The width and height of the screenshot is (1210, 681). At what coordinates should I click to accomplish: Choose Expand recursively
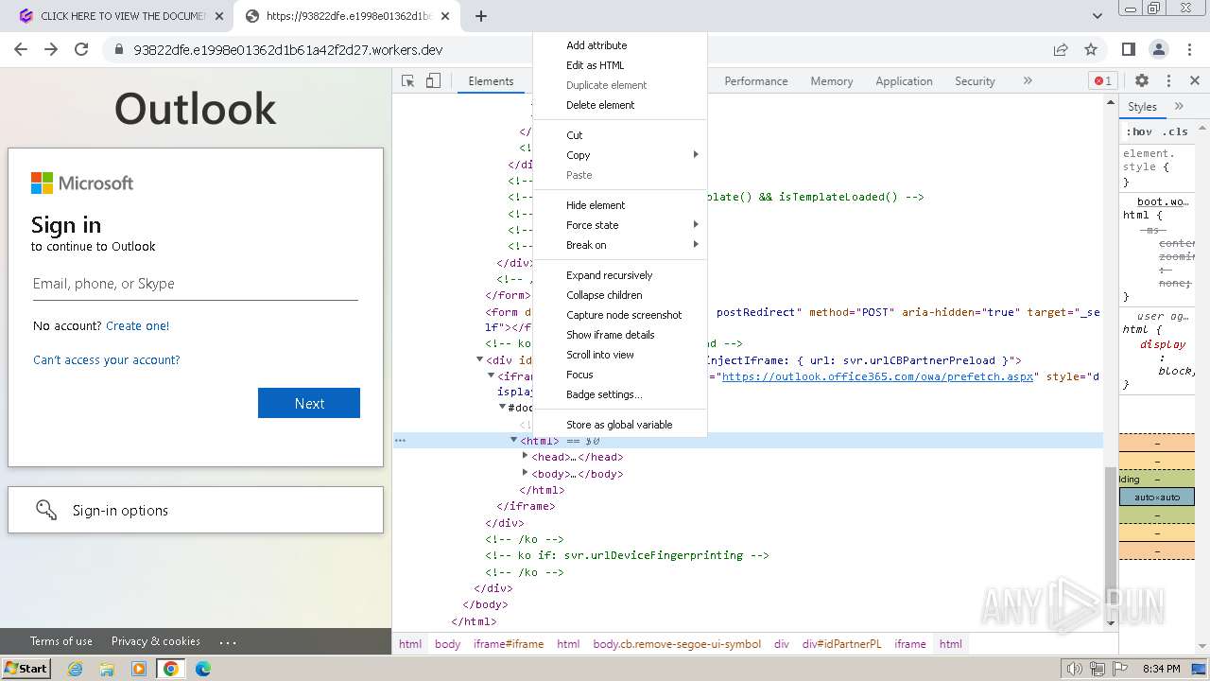[620, 275]
